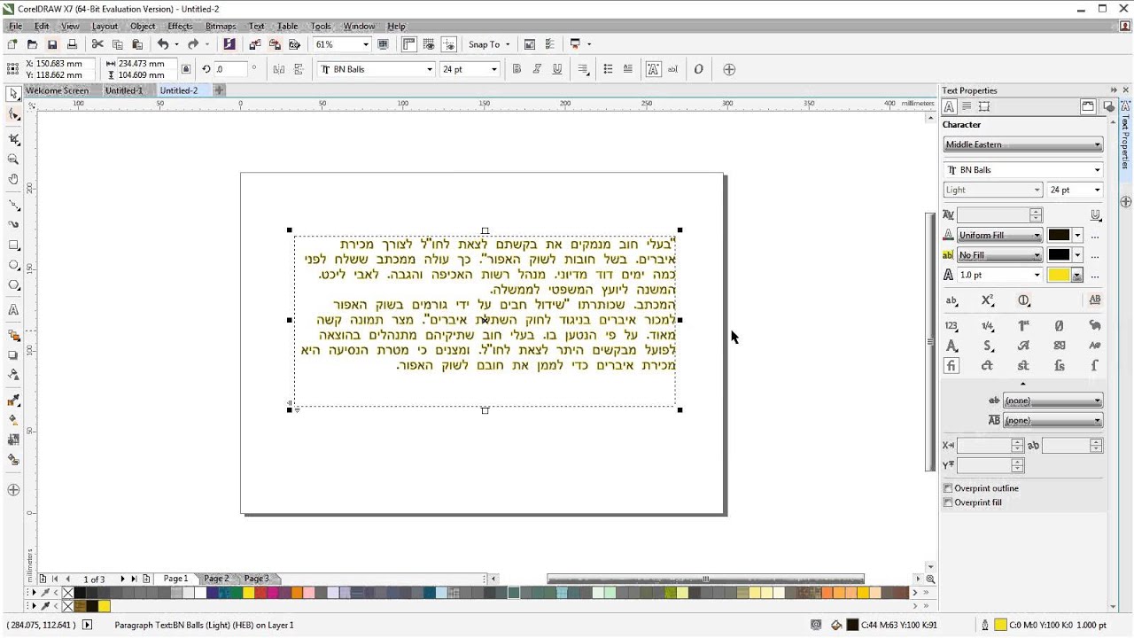Screen dimensions: 1134x638
Task: Switch to Page 2 tab
Action: [216, 579]
